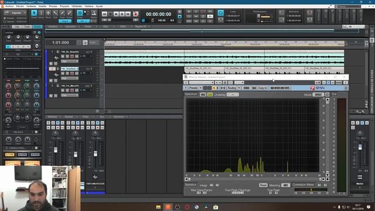Mute track 1 in track view
The height and width of the screenshot is (211, 375).
pos(63,56)
